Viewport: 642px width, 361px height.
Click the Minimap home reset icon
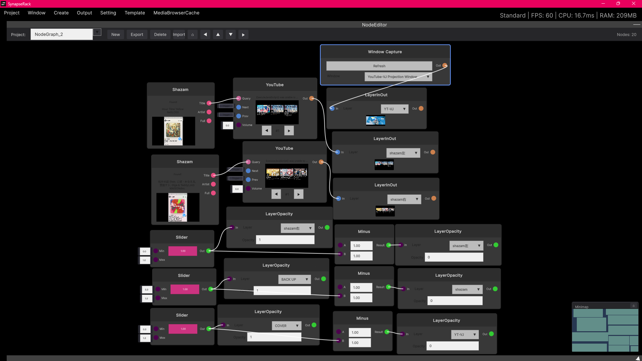pyautogui.click(x=633, y=306)
